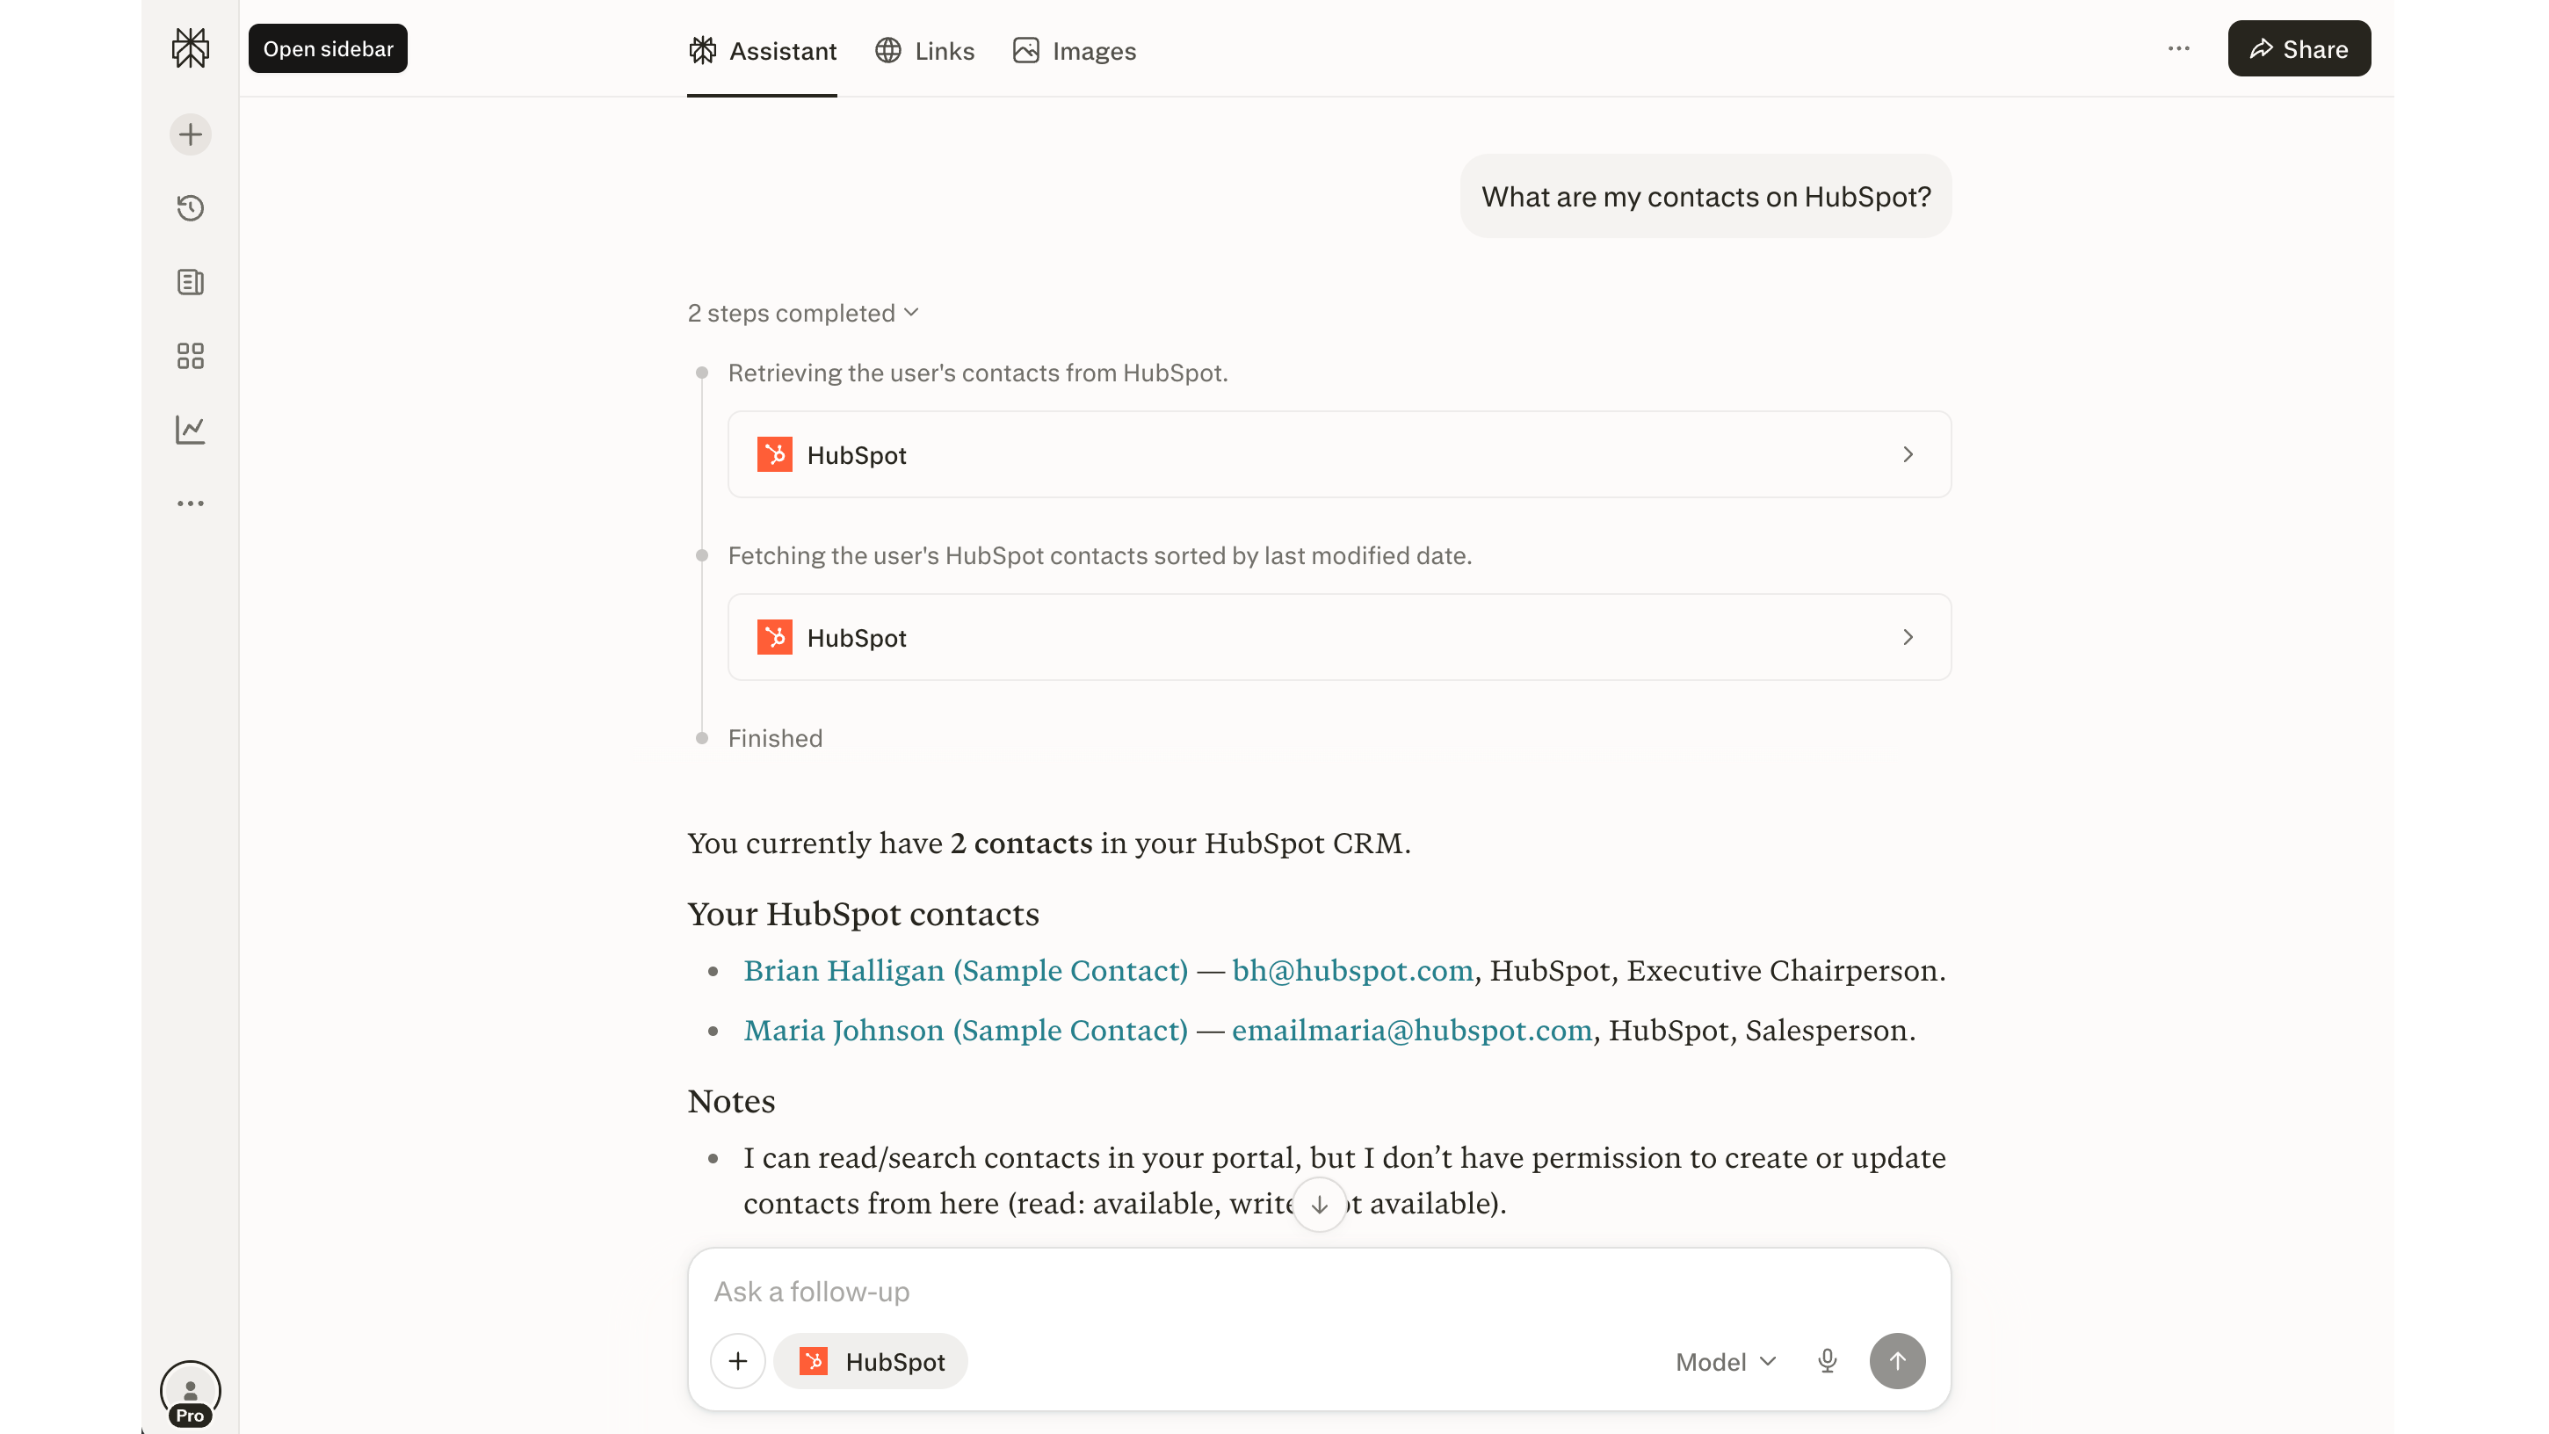Screen dimensions: 2549x1434
Task: Expand the second HubSpot step card
Action: pos(1339,637)
